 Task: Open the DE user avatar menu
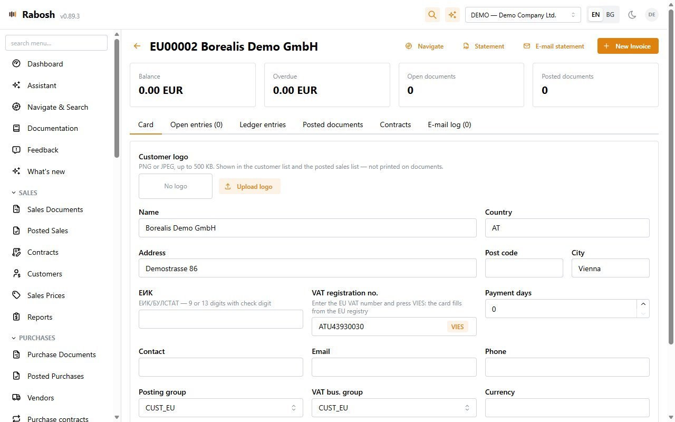652,15
